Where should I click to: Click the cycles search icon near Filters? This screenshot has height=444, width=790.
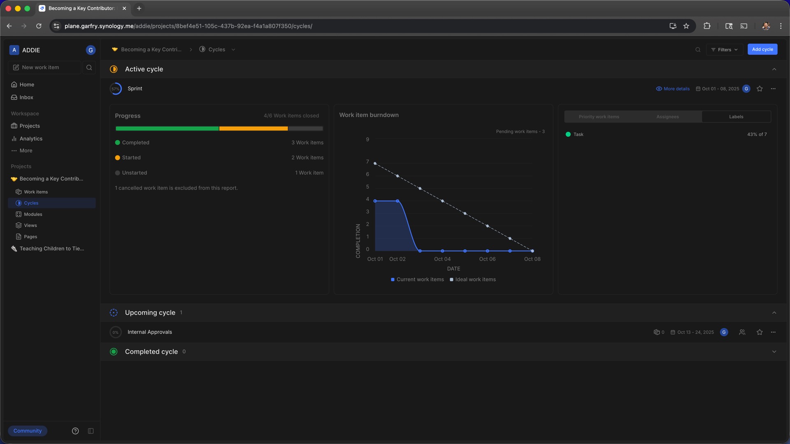click(x=698, y=50)
